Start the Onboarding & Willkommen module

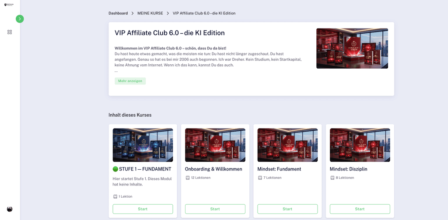(x=215, y=209)
